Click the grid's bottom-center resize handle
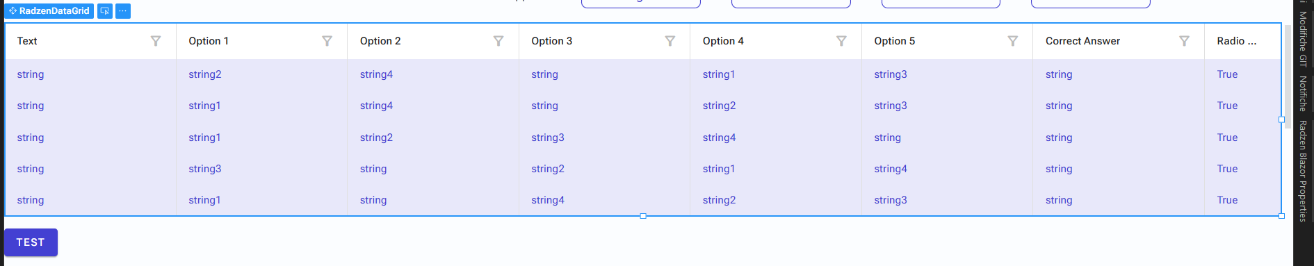Viewport: 1314px width, 266px height. coord(643,216)
